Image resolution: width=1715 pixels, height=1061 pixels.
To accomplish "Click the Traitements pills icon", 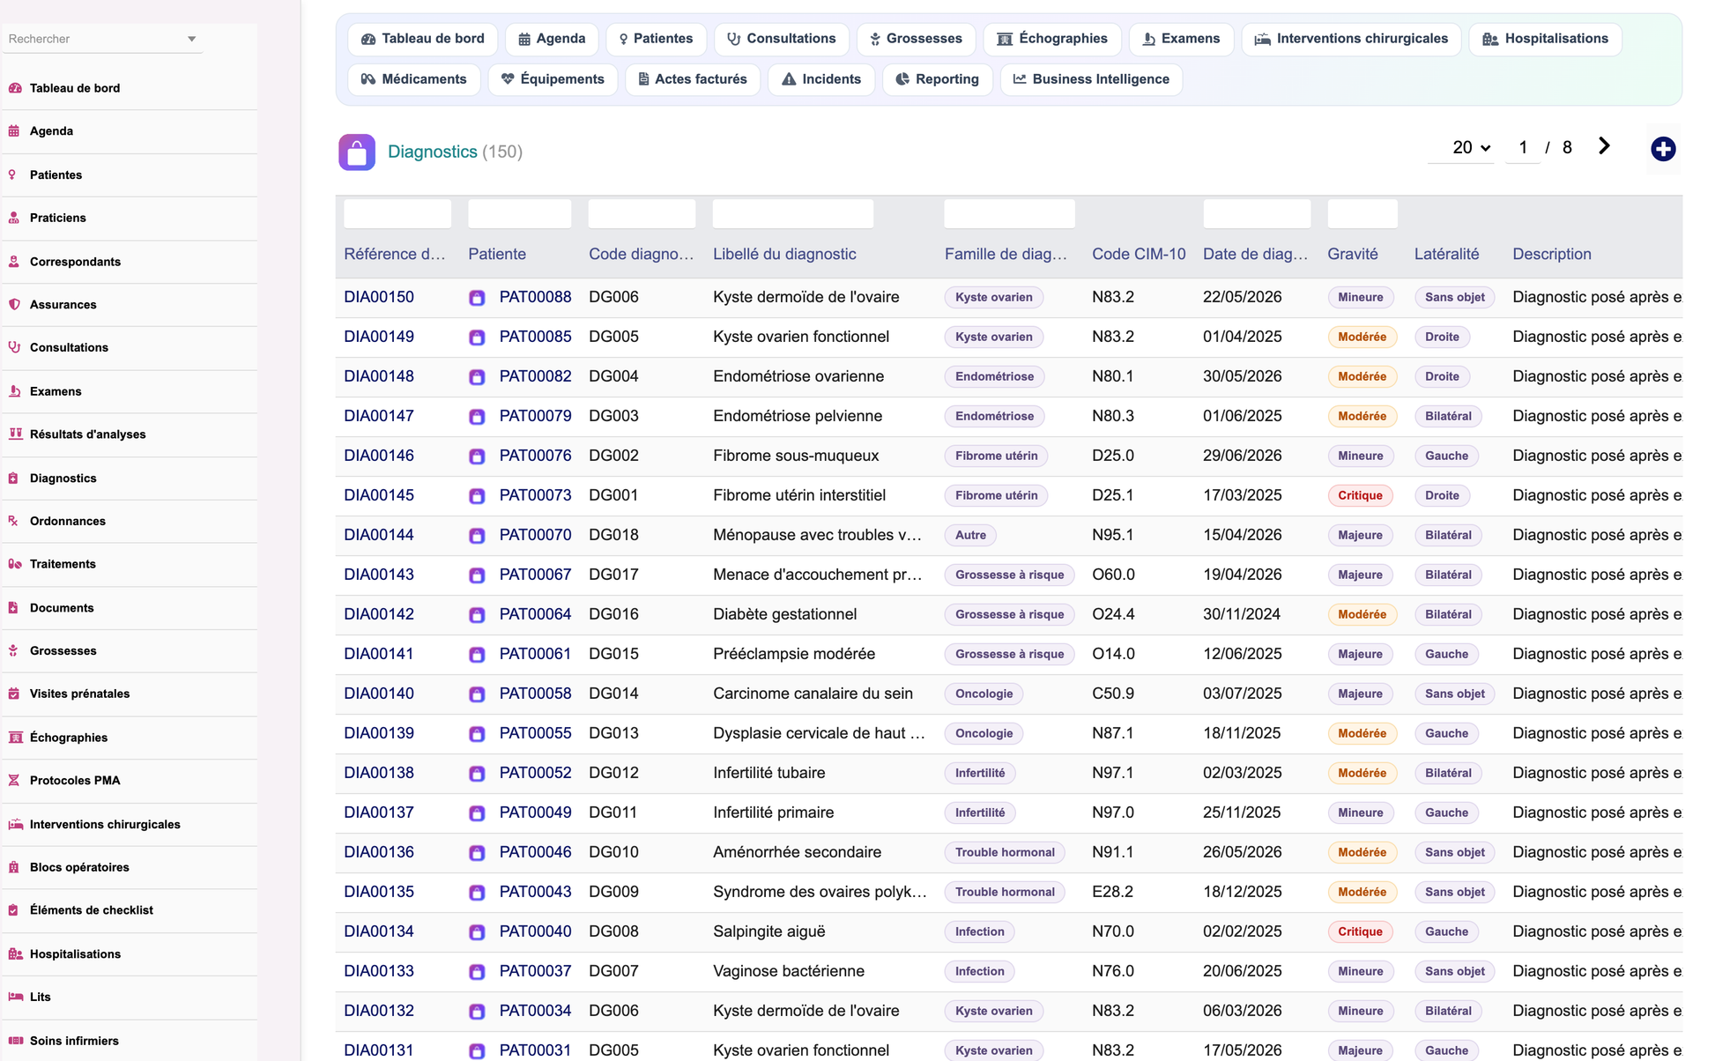I will click(15, 564).
